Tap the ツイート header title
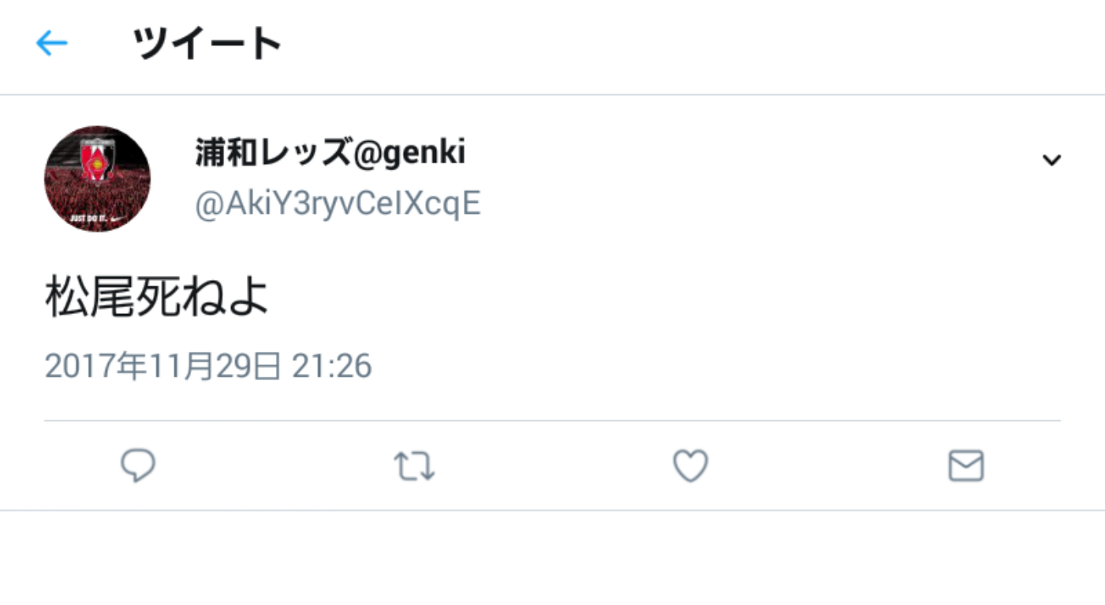The image size is (1105, 605). pyautogui.click(x=207, y=43)
